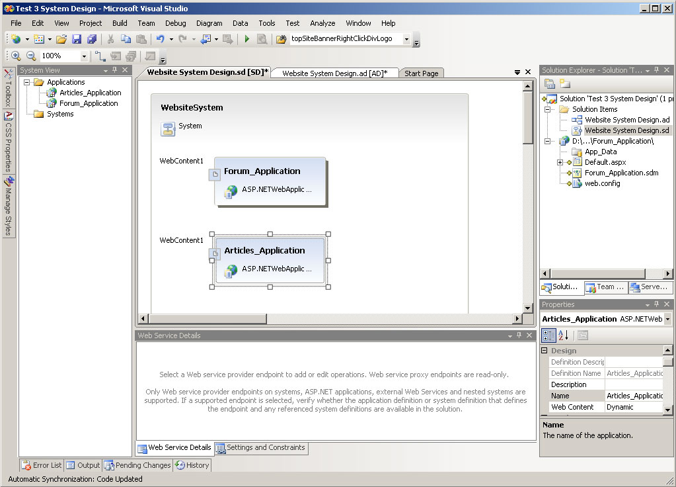Click the Save All icon
676x487 pixels.
point(92,39)
